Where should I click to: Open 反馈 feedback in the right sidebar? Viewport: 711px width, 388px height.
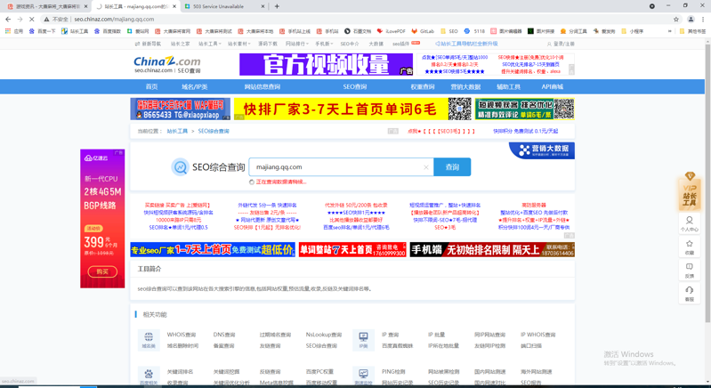point(690,271)
